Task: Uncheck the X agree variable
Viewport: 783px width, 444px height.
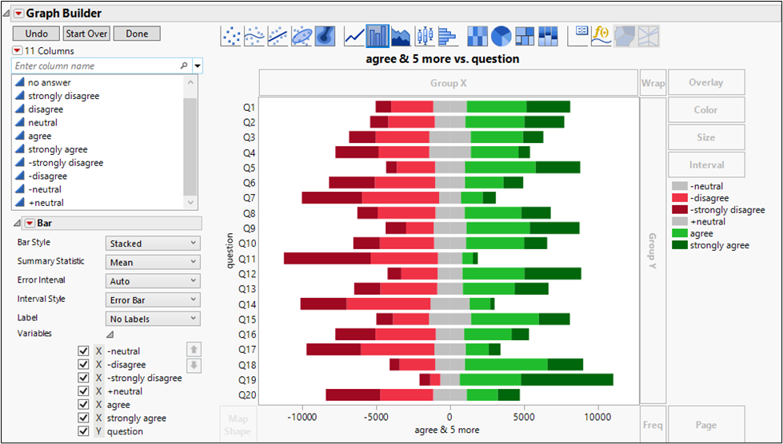Action: click(83, 405)
